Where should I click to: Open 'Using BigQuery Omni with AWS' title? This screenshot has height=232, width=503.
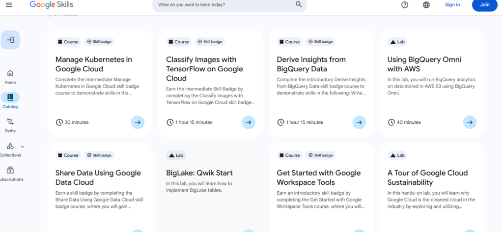[424, 64]
